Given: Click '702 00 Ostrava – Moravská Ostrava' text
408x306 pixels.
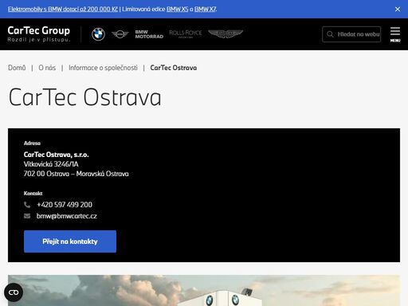Looking at the screenshot, I should [76, 174].
